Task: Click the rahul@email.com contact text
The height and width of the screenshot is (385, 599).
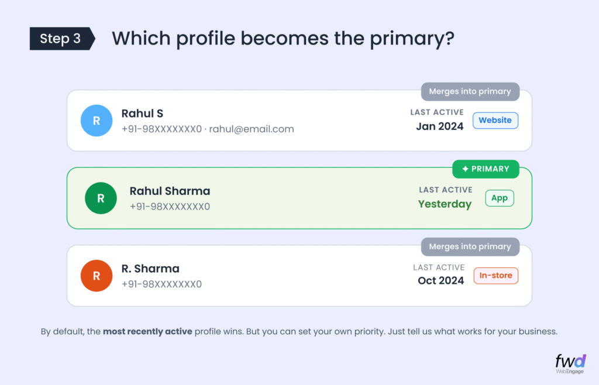Action: (252, 129)
